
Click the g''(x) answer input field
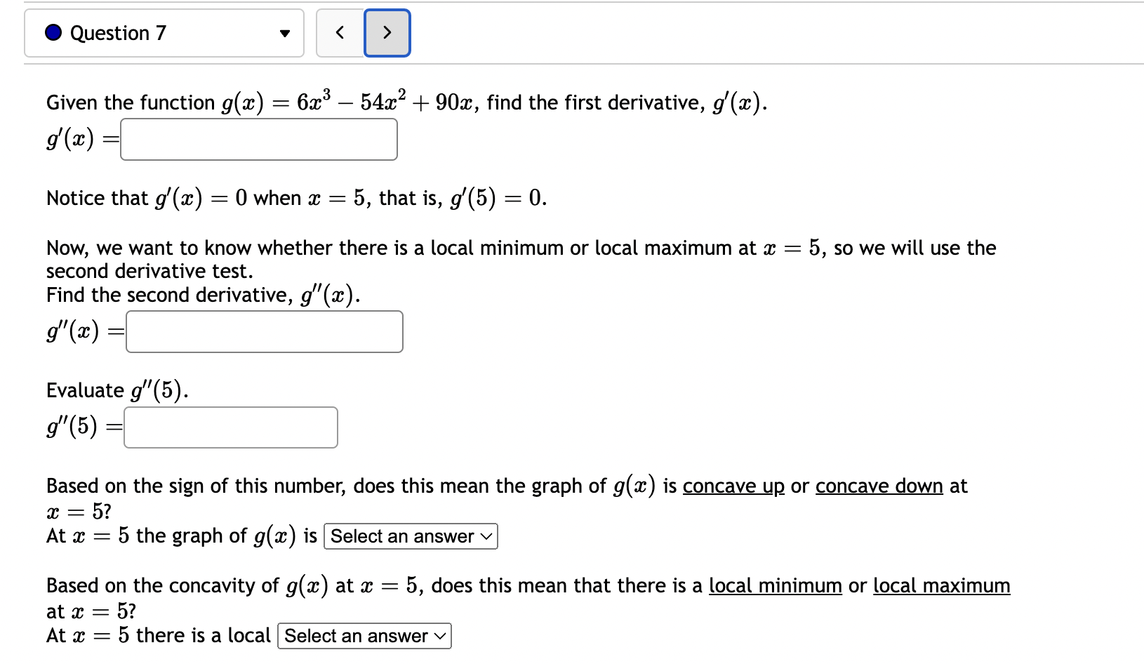[264, 331]
